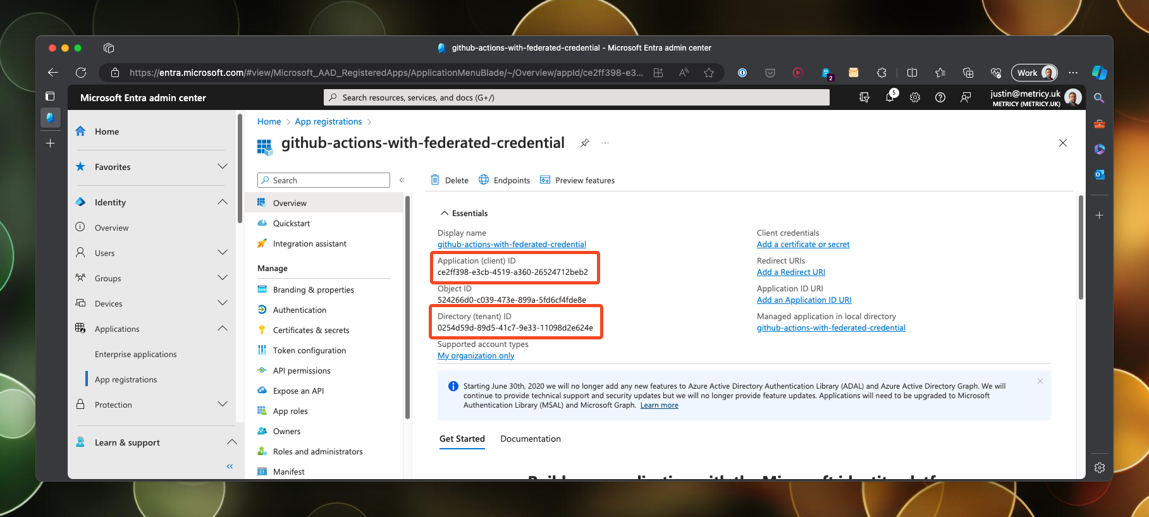Click Add a certificate or secret link
This screenshot has height=517, width=1149.
click(x=803, y=245)
